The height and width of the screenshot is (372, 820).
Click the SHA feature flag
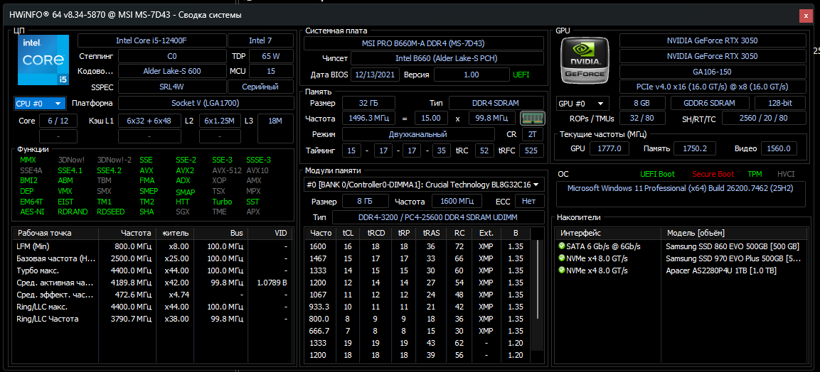click(x=147, y=212)
